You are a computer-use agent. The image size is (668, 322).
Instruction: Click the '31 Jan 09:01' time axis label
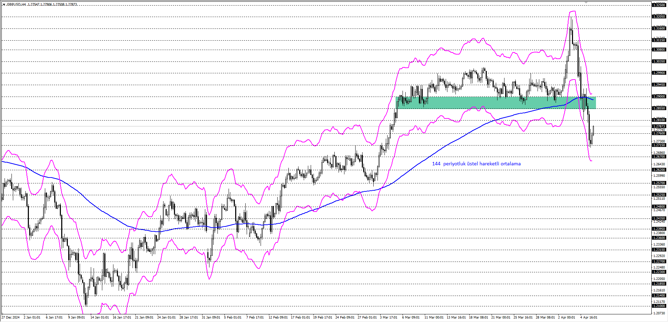point(211,317)
